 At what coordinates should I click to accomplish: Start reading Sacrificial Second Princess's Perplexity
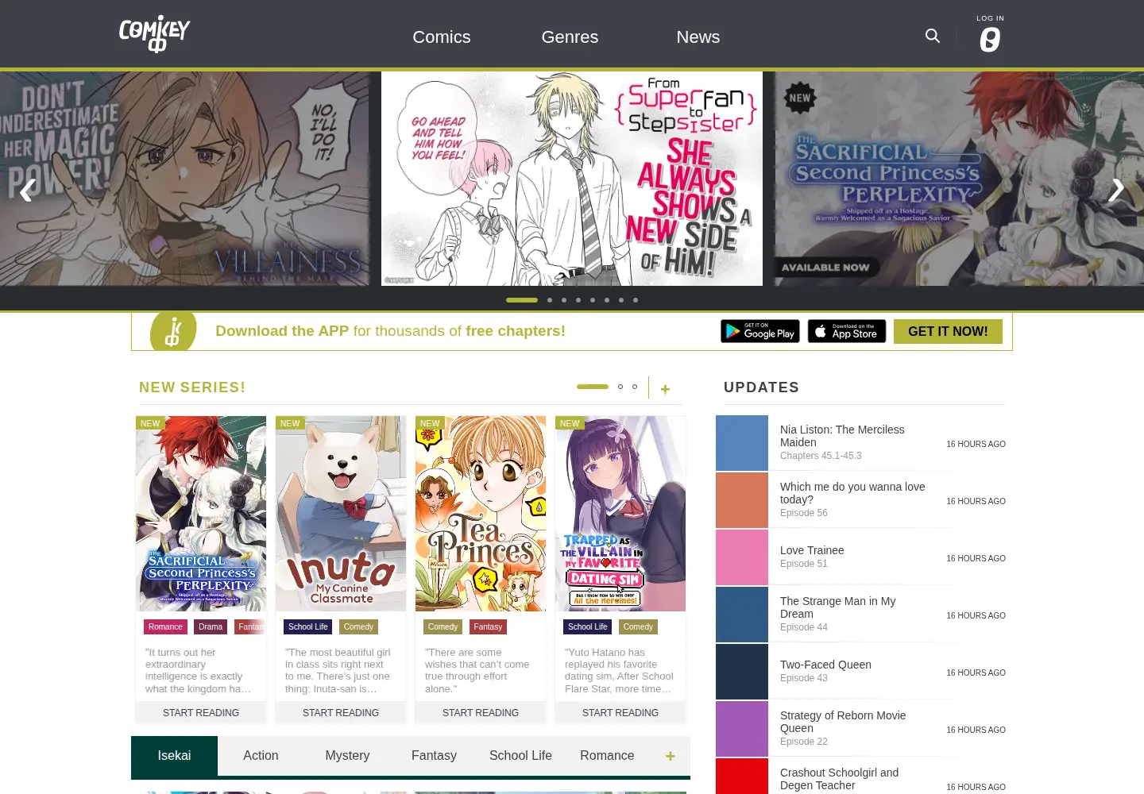(x=201, y=713)
